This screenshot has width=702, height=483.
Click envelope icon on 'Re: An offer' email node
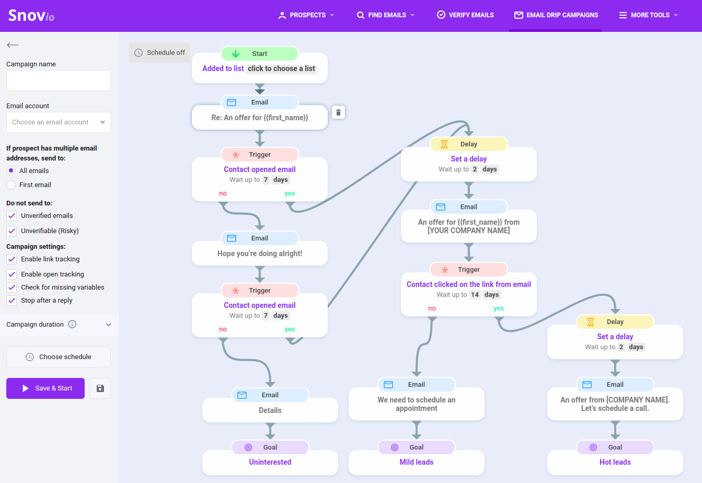coord(232,102)
